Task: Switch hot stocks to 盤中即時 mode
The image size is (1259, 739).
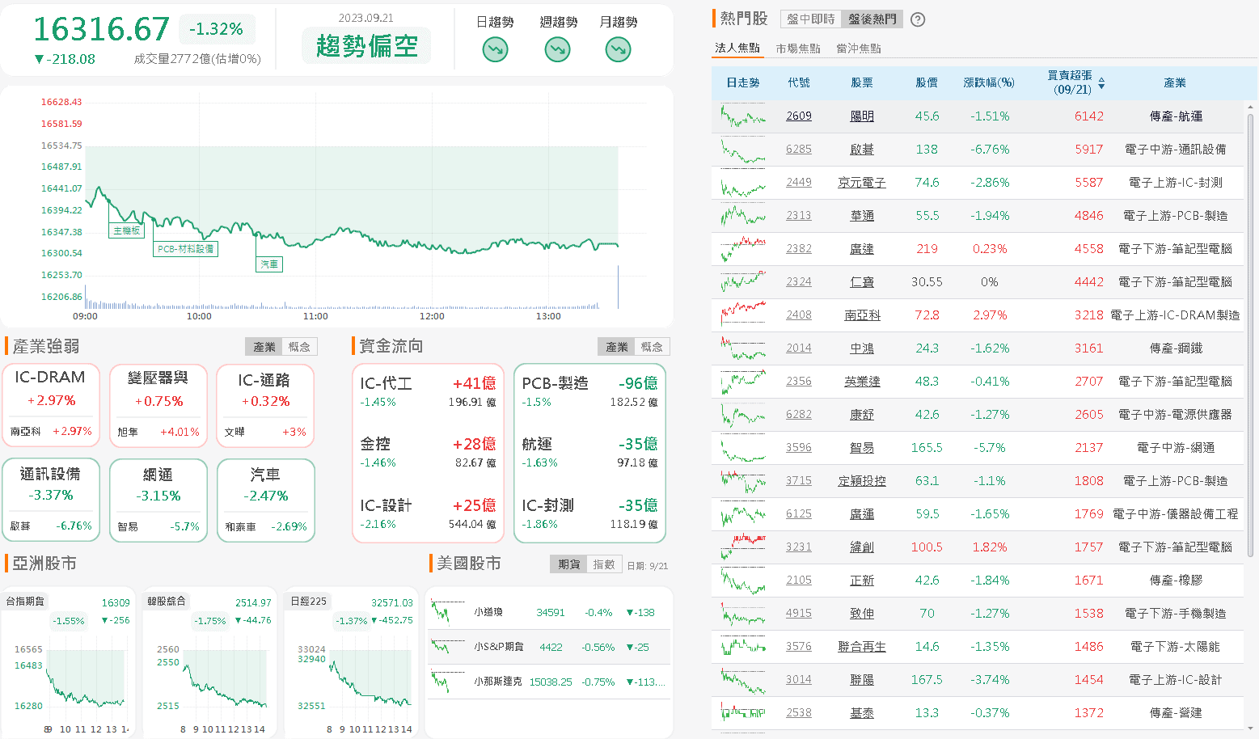Action: pos(810,19)
